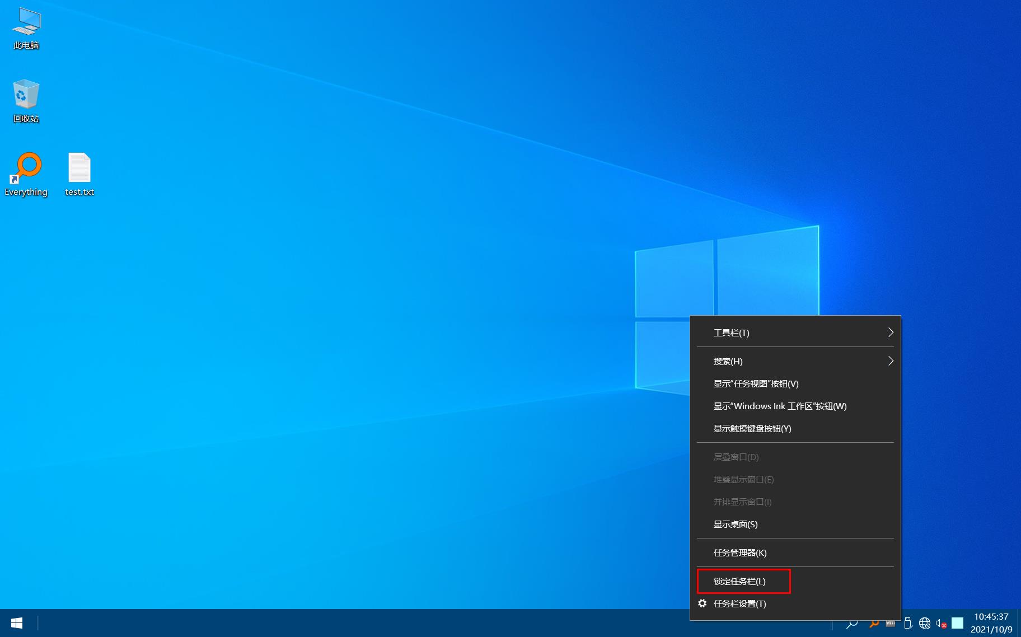The width and height of the screenshot is (1021, 637).
Task: Open the 此电脑 desktop icon
Action: point(26,29)
